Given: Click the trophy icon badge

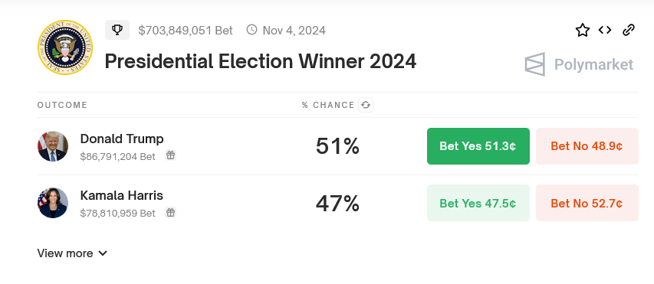Looking at the screenshot, I should pos(117,30).
